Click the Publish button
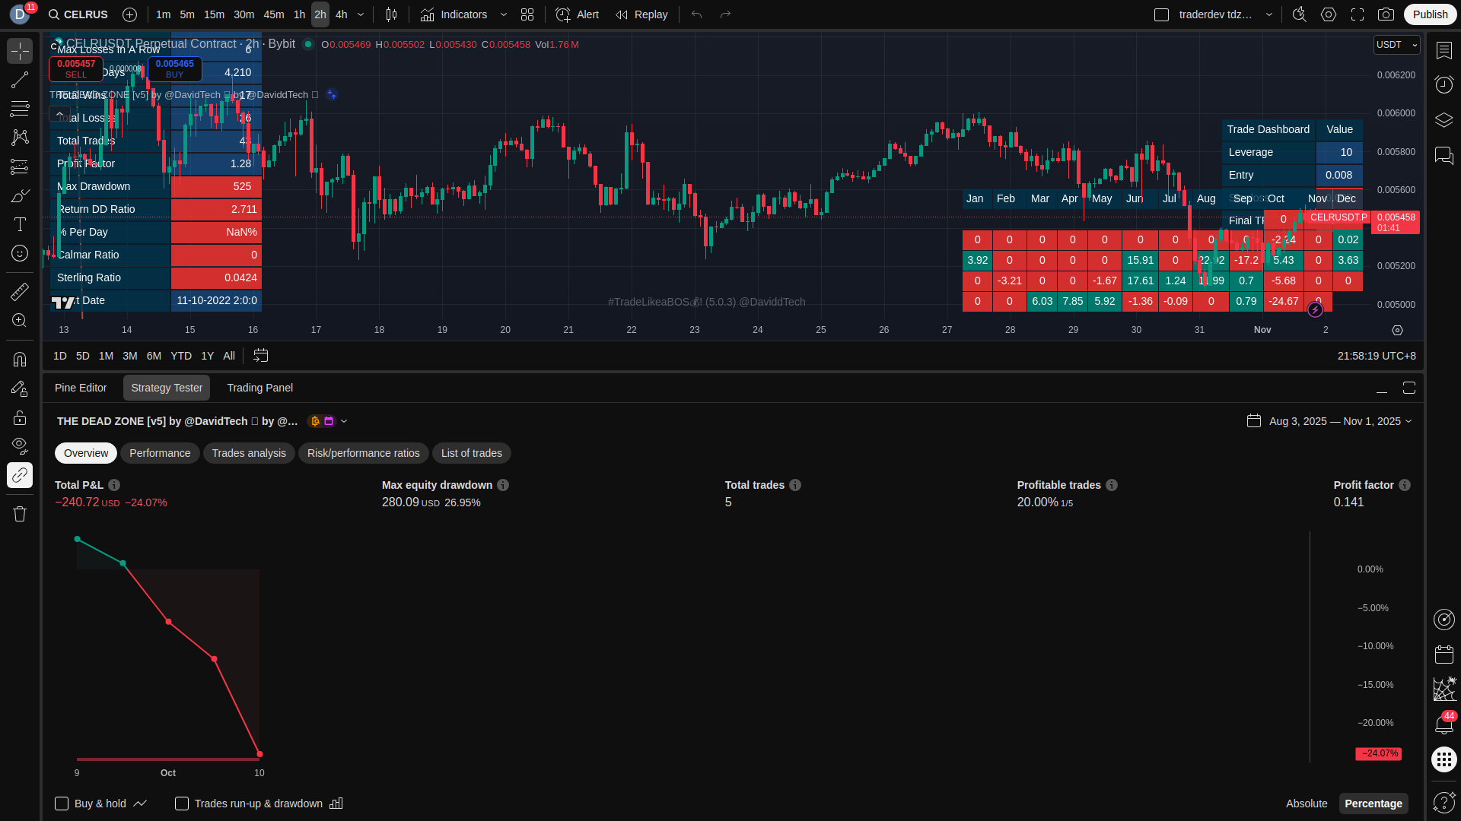The image size is (1461, 821). click(x=1430, y=14)
